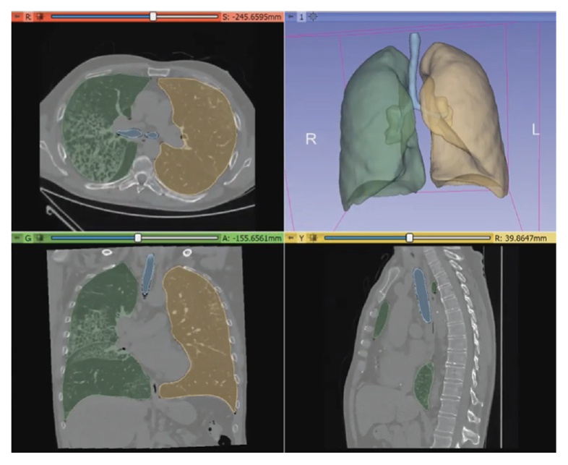Click the 3D view label number 1
Viewport: 568px width, 465px height.
tap(302, 15)
